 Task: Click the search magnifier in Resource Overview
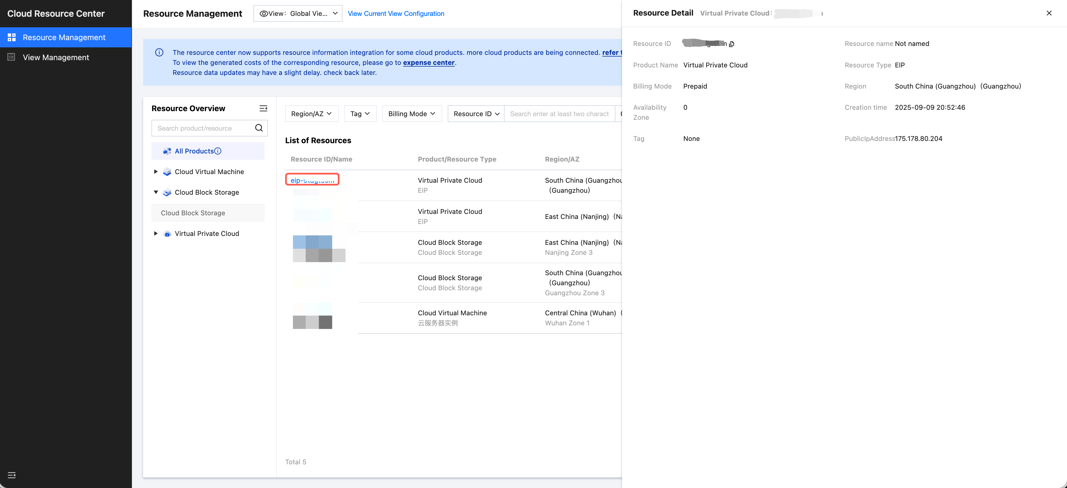[259, 128]
